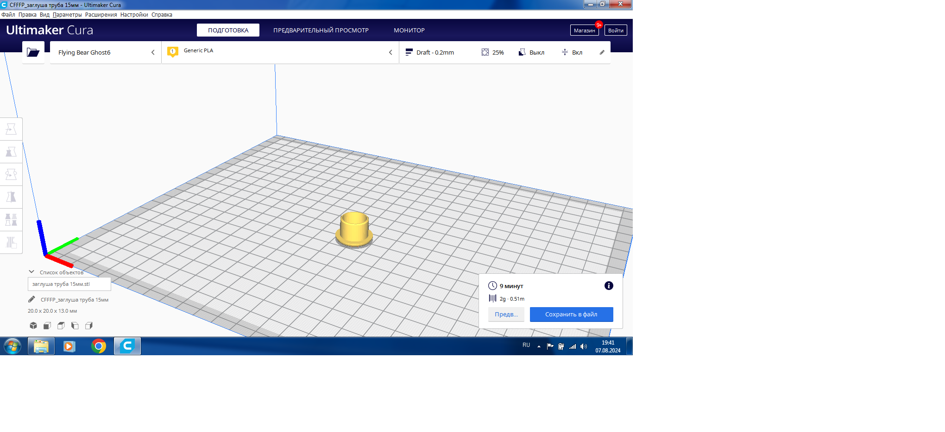Screen dimensions: 945x432
Task: Open File Explorer from taskbar
Action: click(x=41, y=346)
